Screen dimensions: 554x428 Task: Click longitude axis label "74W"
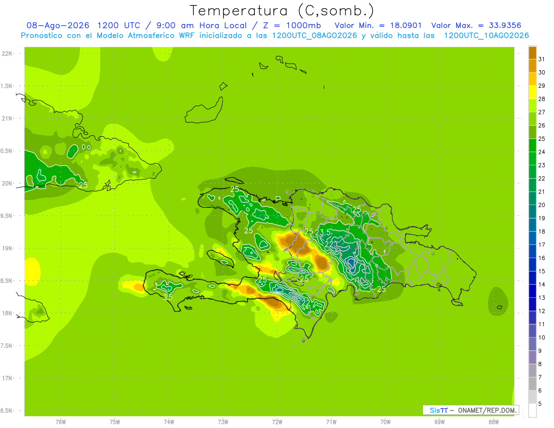pyautogui.click(x=169, y=422)
